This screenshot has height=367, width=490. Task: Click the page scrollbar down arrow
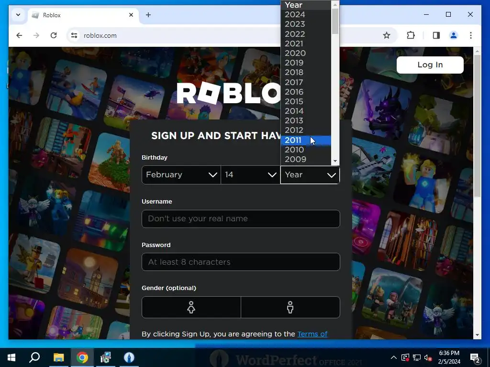(477, 335)
